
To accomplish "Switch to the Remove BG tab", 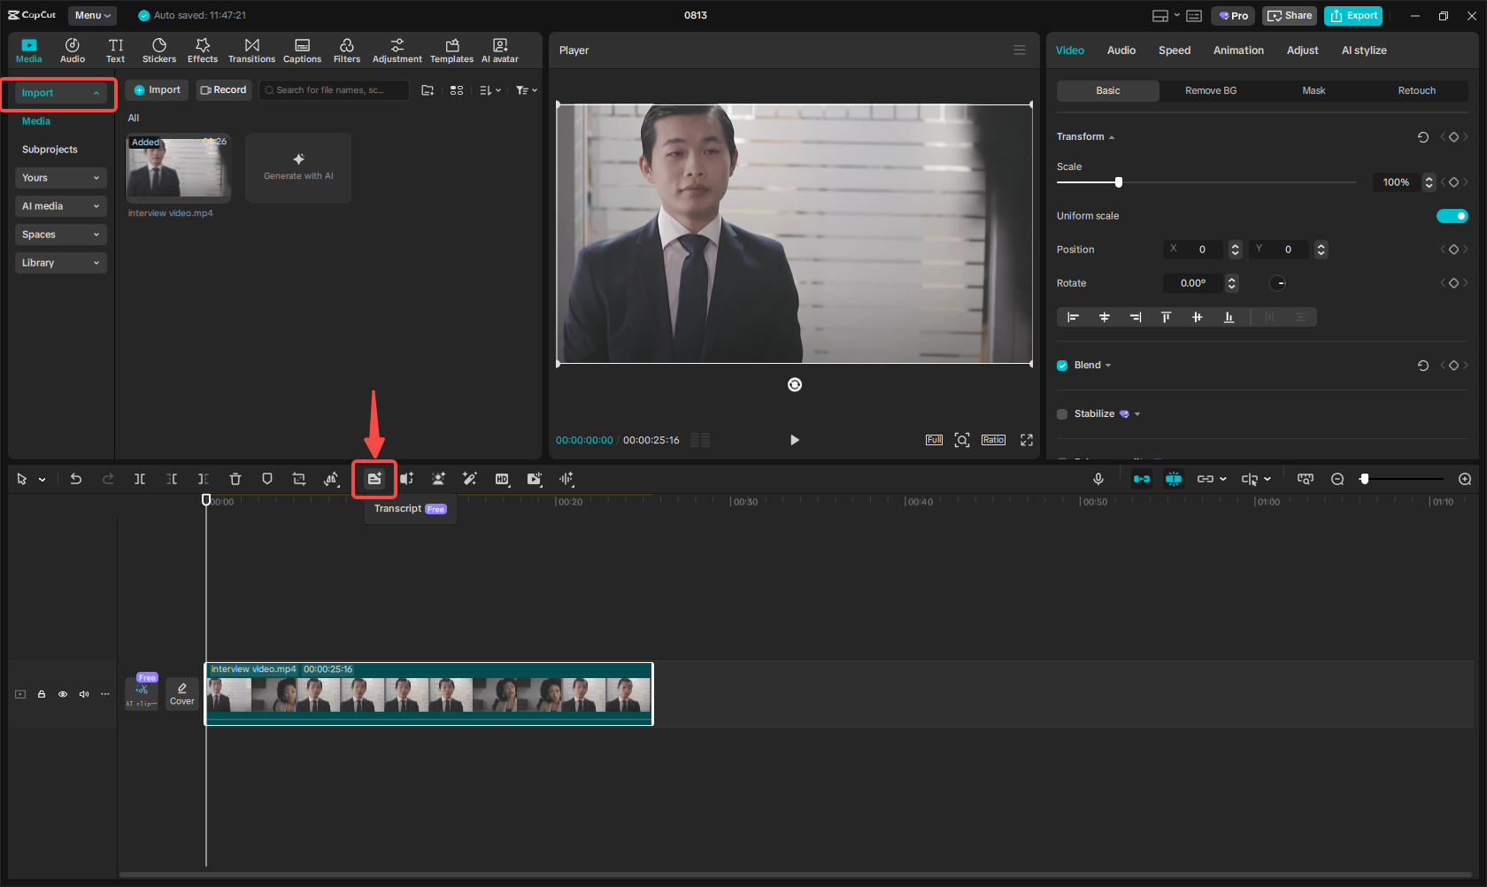I will coord(1210,90).
